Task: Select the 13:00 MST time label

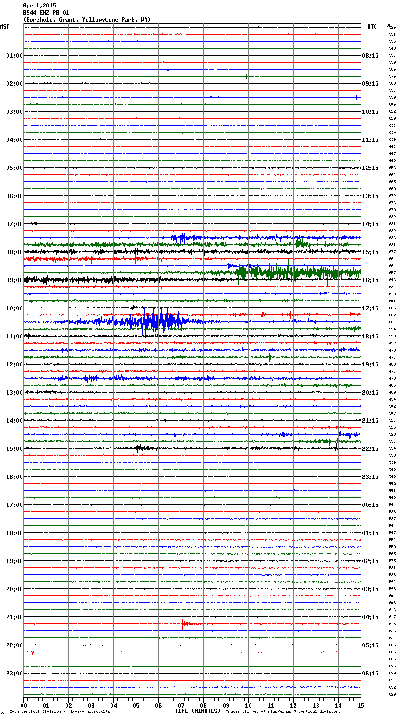Action: (15, 393)
